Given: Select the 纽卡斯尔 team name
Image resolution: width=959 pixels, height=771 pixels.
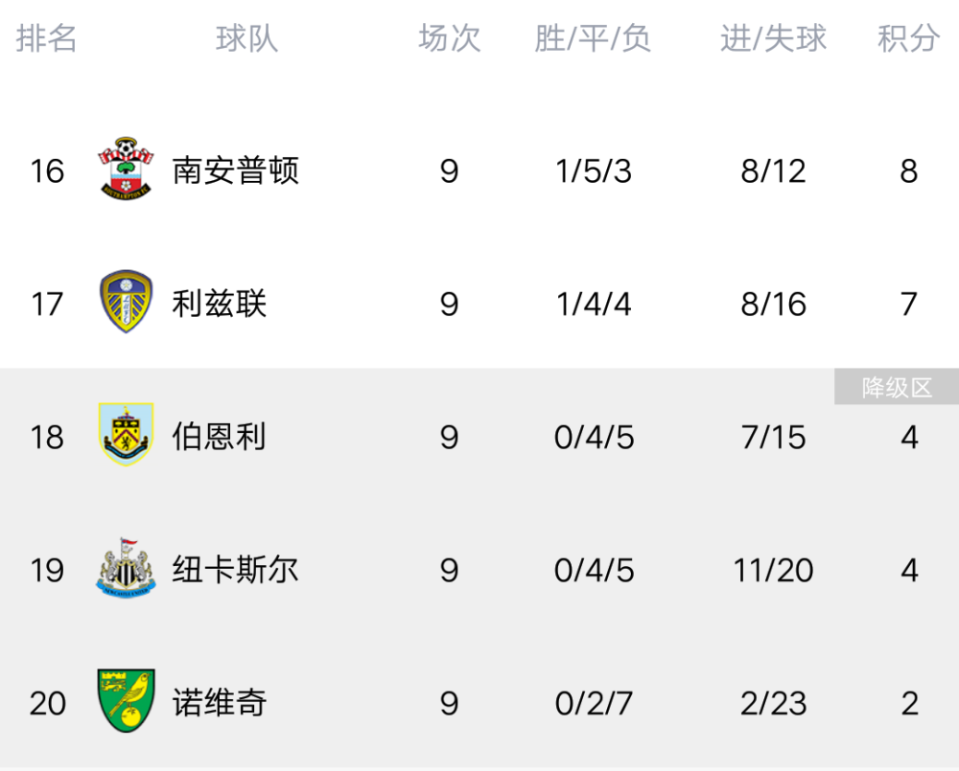Looking at the screenshot, I should 236,570.
